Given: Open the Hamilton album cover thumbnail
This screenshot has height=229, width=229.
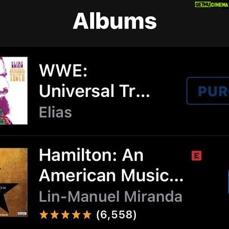Looking at the screenshot, I should tap(13, 182).
